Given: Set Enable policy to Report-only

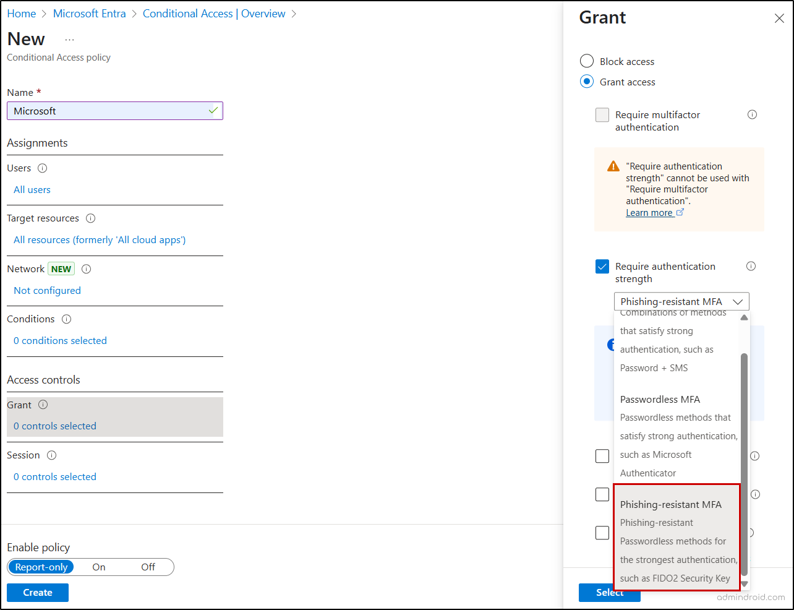Looking at the screenshot, I should (x=41, y=567).
